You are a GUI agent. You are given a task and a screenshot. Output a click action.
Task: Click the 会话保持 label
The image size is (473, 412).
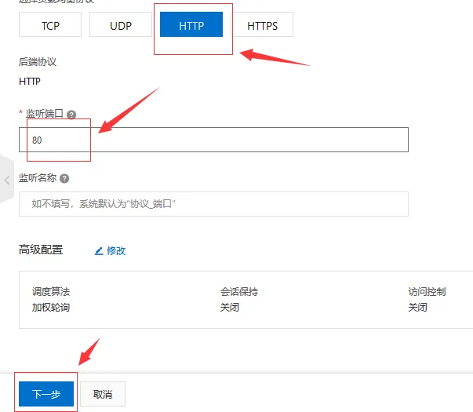[x=239, y=292]
